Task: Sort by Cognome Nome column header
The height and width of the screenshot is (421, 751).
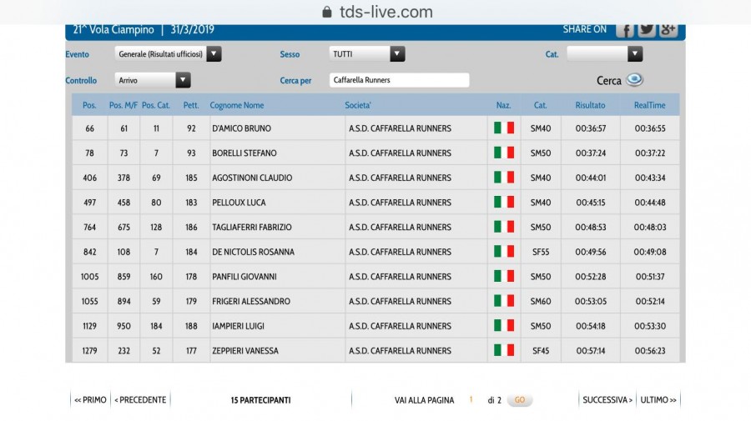Action: [x=237, y=105]
